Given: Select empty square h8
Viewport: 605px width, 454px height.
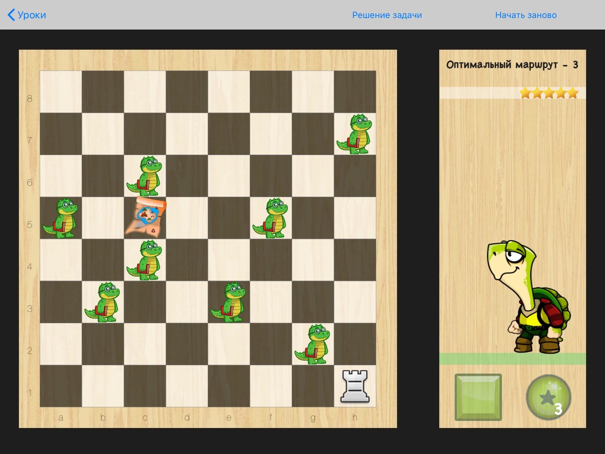Looking at the screenshot, I should pyautogui.click(x=355, y=92).
